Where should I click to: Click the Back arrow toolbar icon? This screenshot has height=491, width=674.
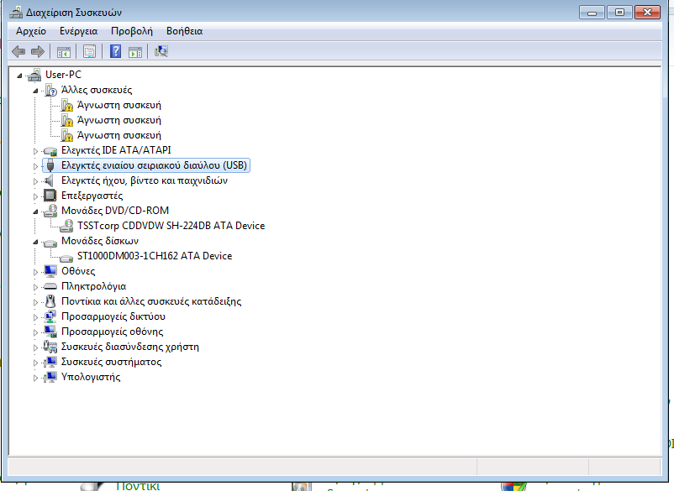[x=18, y=52]
